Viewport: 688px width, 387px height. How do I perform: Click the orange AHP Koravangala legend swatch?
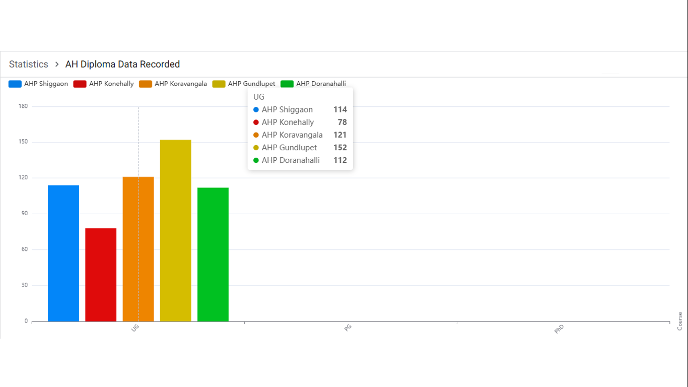coord(146,84)
